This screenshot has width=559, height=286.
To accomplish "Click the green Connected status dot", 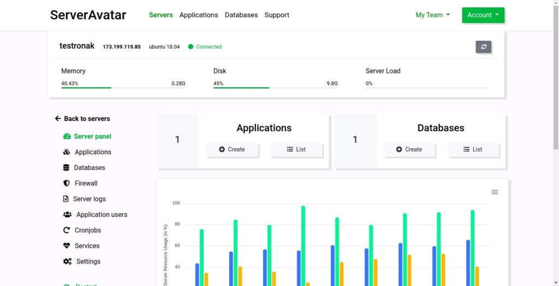I will [x=191, y=47].
